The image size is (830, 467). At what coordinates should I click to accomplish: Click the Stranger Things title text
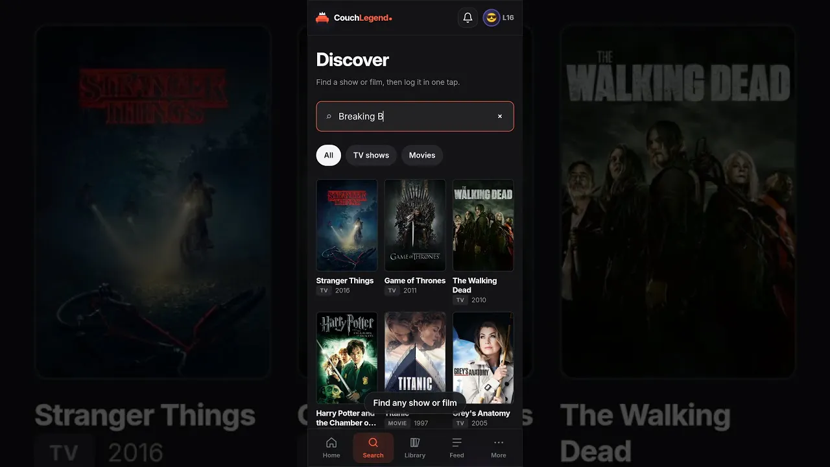(345, 281)
